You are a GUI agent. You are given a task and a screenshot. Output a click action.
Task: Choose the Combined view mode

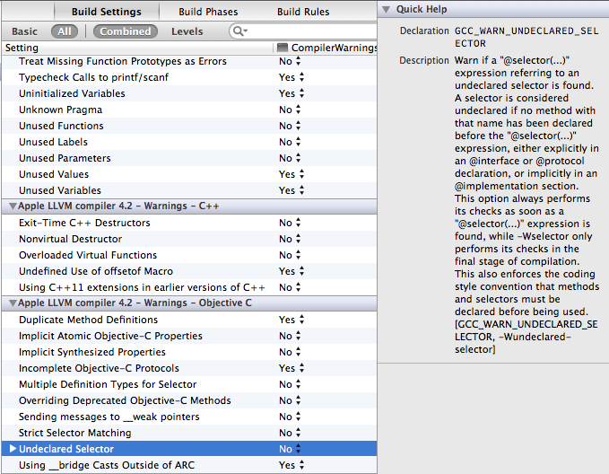[x=125, y=31]
